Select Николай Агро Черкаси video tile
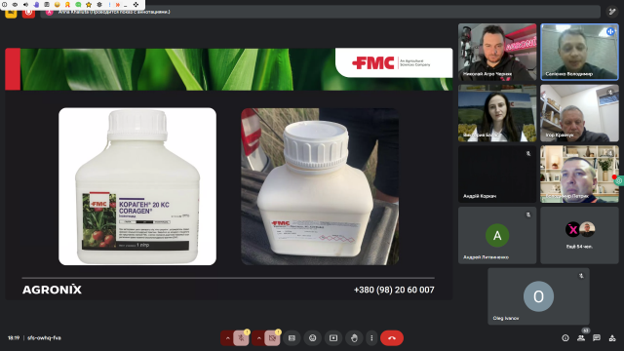This screenshot has height=351, width=624. [497, 52]
